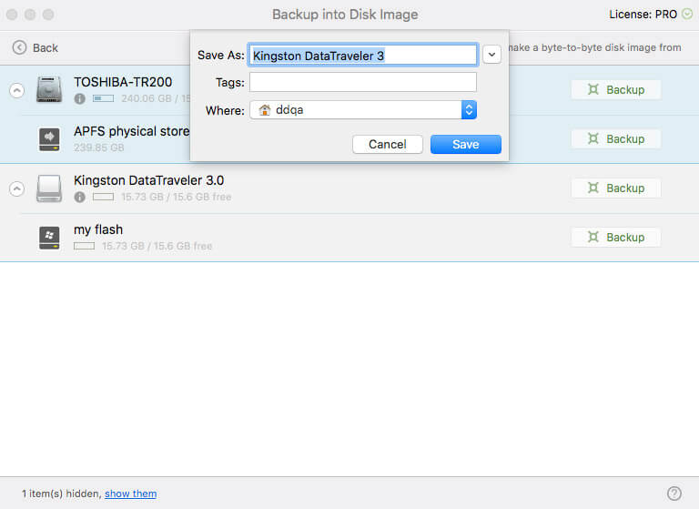Click usage bar of Kingston DataTraveler 3.0
This screenshot has width=699, height=509.
tap(103, 197)
